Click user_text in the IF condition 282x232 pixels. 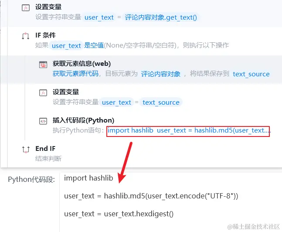point(66,46)
